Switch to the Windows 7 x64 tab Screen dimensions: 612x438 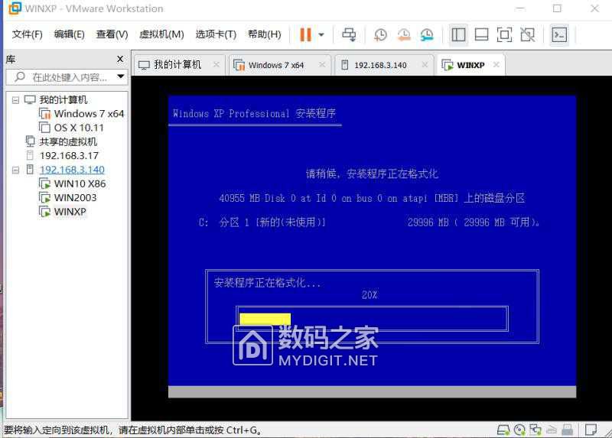click(275, 65)
